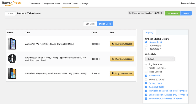Click Amazon logo in iPad Pro row button
Screen dimensions: 196x104
pos(113,73)
